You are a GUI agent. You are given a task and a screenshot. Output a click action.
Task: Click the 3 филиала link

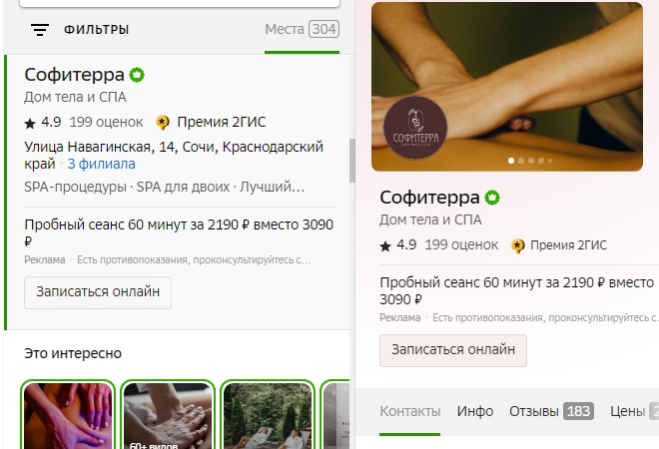pos(101,164)
